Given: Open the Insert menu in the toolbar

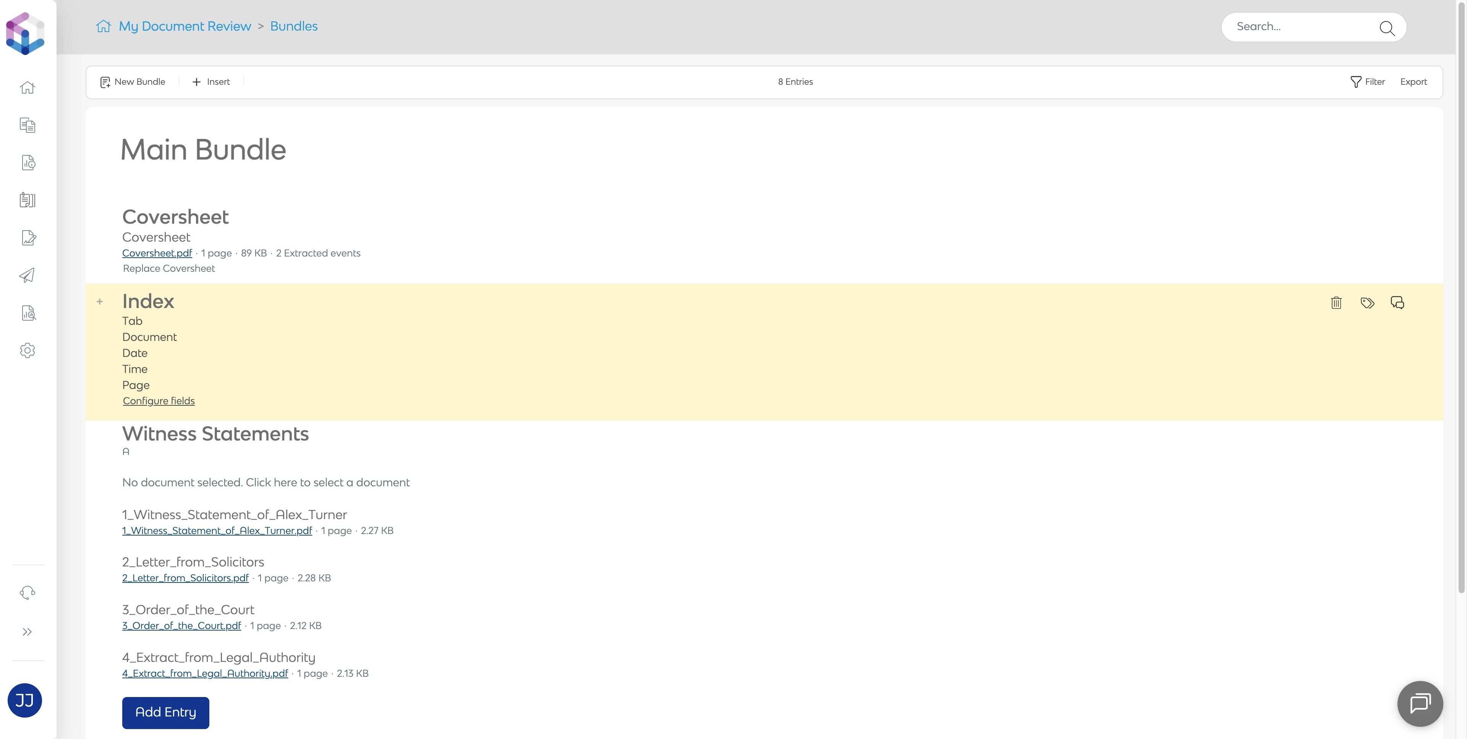Looking at the screenshot, I should tap(211, 82).
